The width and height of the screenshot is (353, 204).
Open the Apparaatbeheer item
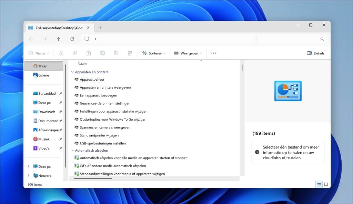(x=92, y=79)
